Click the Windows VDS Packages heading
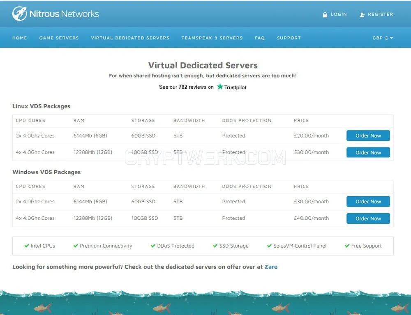This screenshot has width=411, height=315. (46, 172)
